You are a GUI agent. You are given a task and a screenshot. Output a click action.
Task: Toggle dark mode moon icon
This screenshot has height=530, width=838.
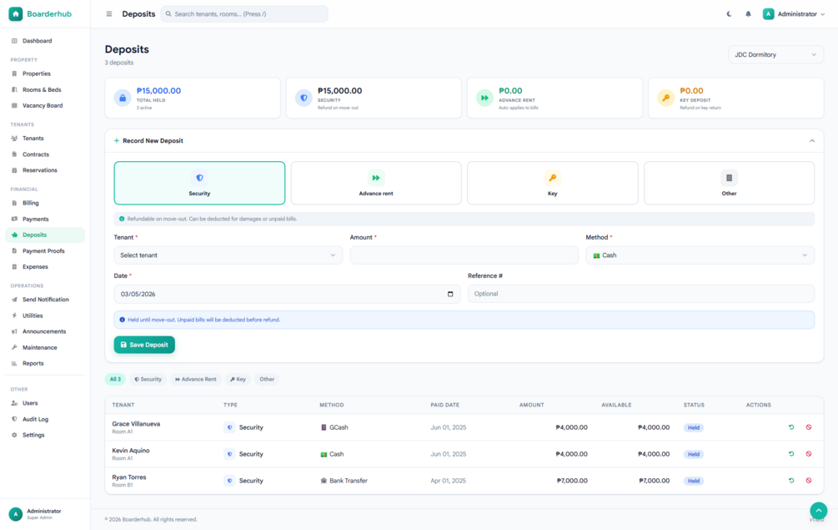729,14
